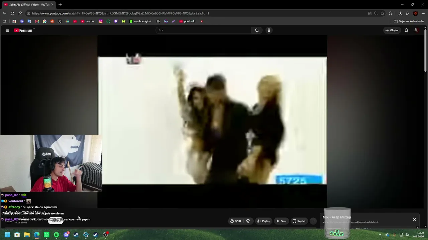Open the YouTube account avatar menu

[416, 30]
